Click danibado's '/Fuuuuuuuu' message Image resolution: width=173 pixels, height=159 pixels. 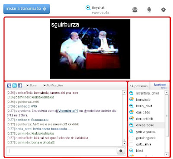pyautogui.click(x=40, y=120)
